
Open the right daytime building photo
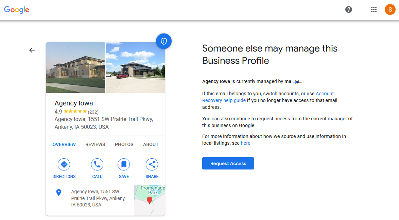pyautogui.click(x=135, y=67)
